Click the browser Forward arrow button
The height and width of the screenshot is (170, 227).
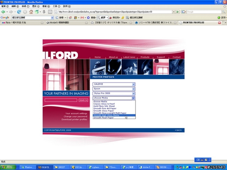(11, 12)
